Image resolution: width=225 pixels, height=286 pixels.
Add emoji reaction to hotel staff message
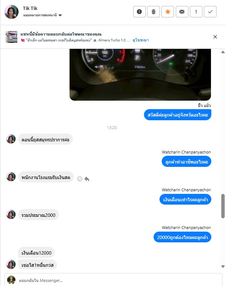pyautogui.click(x=80, y=179)
